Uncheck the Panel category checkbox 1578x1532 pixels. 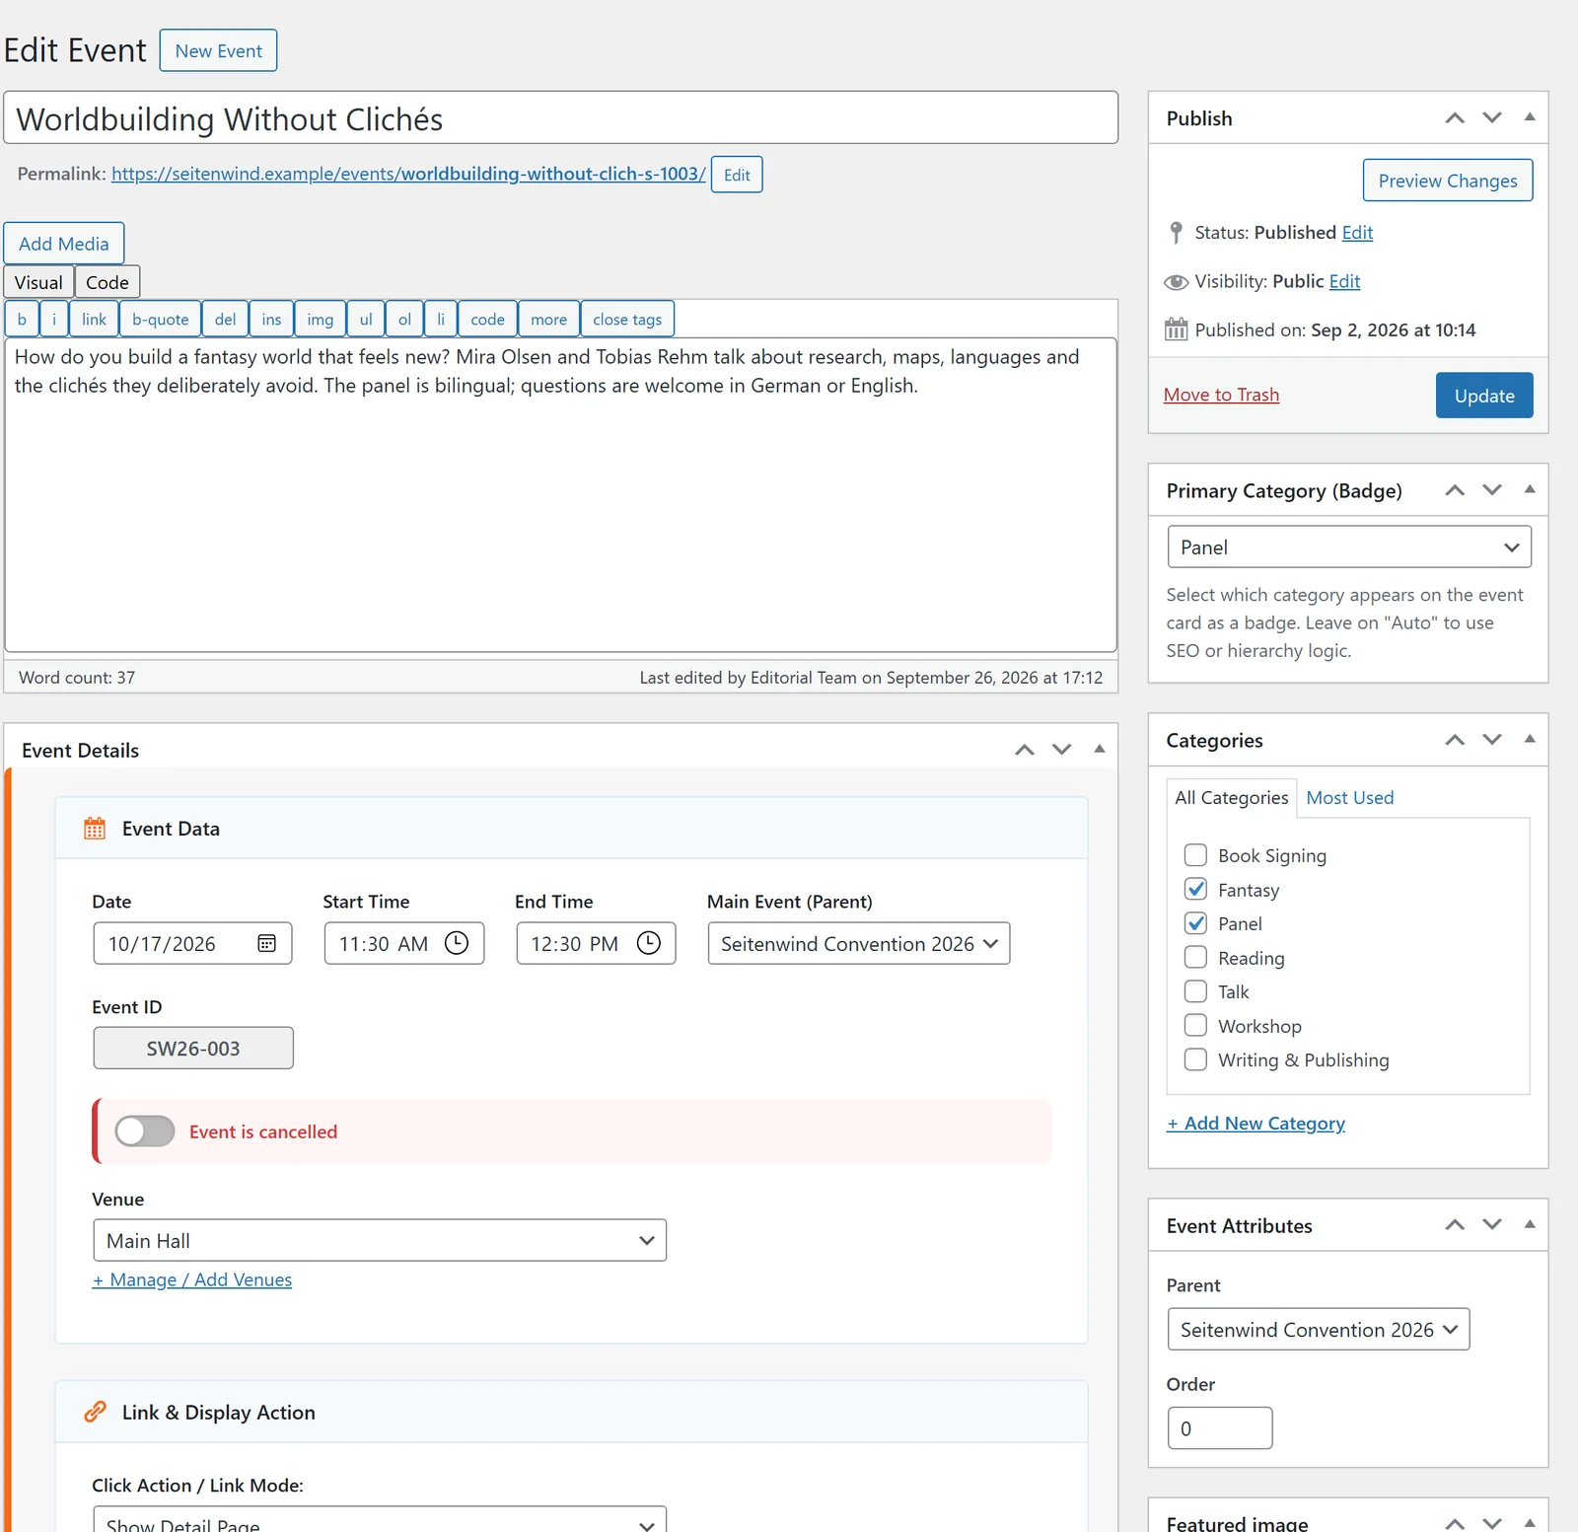tap(1195, 923)
